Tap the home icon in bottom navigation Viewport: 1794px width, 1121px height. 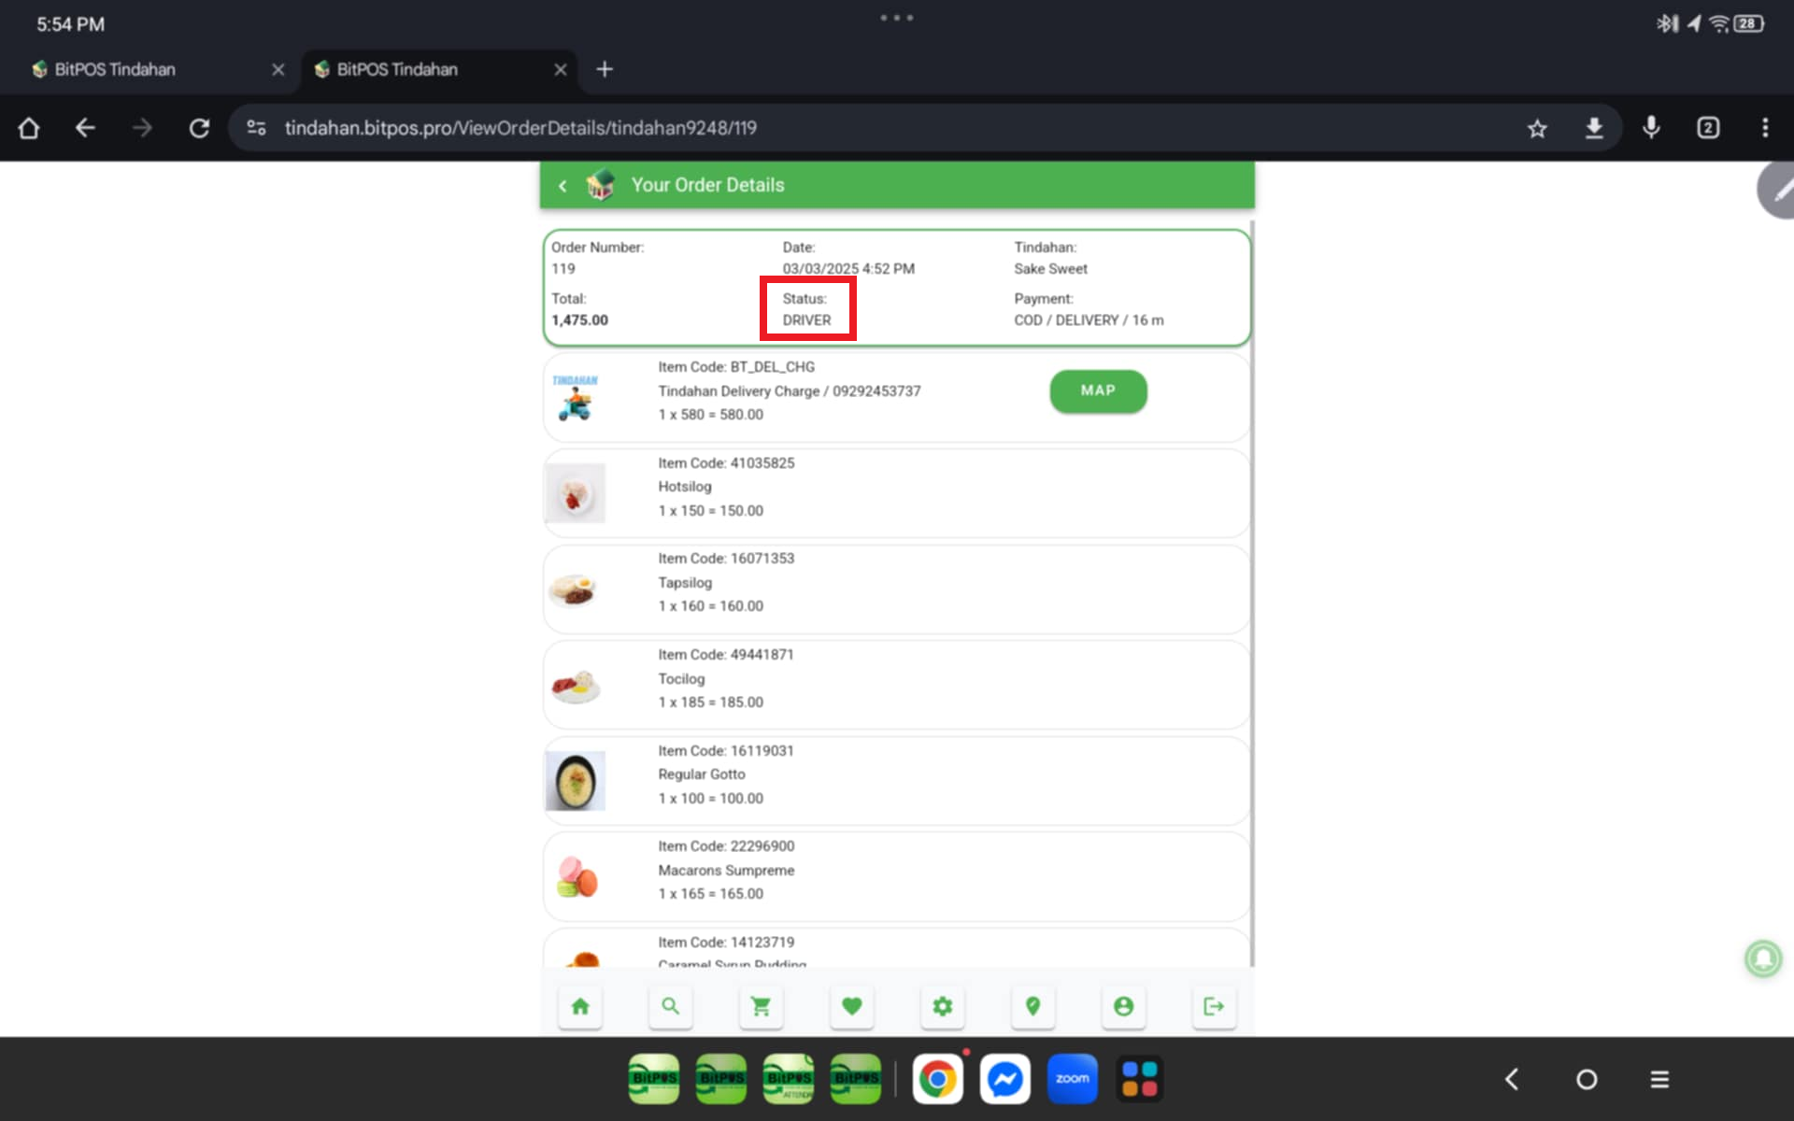[x=580, y=1006]
